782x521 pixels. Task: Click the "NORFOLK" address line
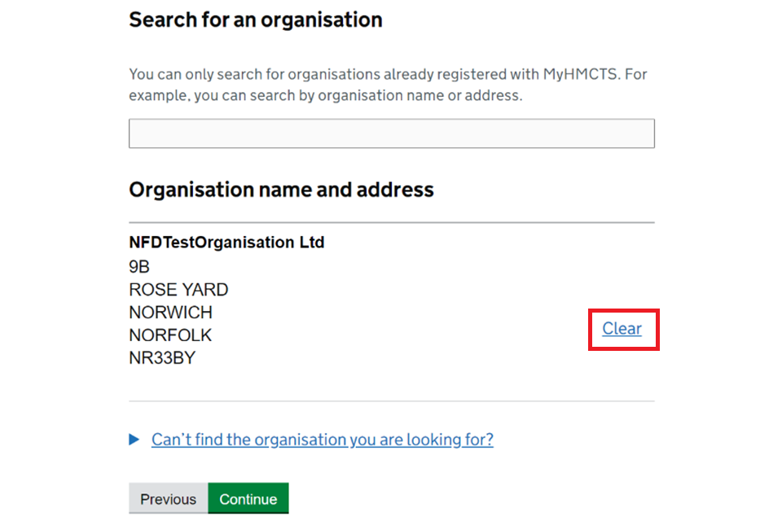point(170,335)
